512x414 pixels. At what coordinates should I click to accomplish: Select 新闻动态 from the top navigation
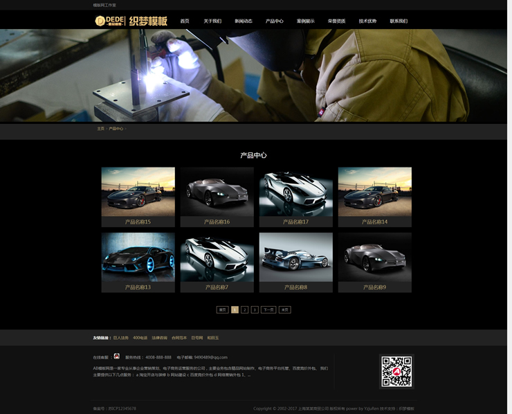(x=244, y=21)
